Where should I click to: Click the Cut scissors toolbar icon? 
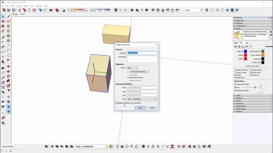pos(20,10)
